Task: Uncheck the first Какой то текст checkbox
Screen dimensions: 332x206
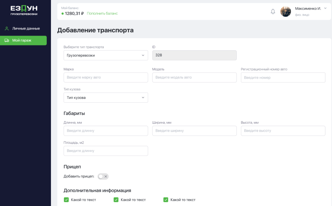Action: coord(66,200)
